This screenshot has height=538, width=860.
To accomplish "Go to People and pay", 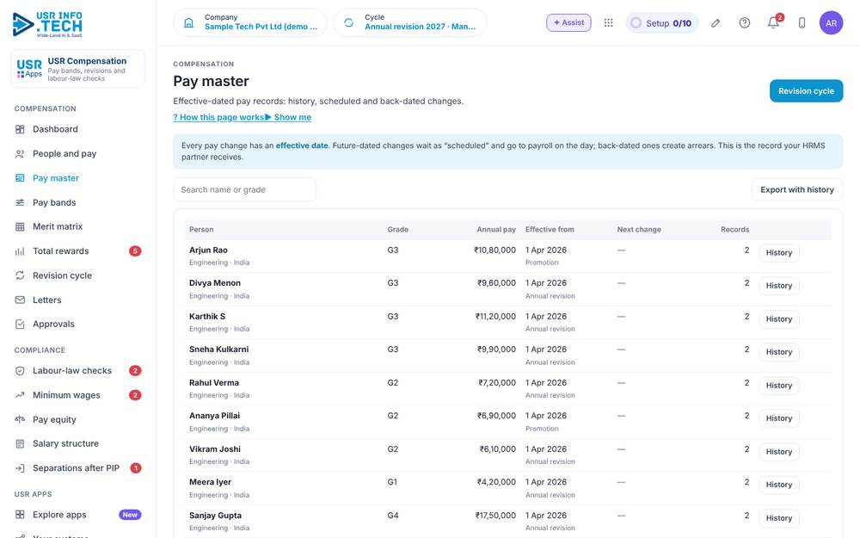I will click(x=64, y=154).
